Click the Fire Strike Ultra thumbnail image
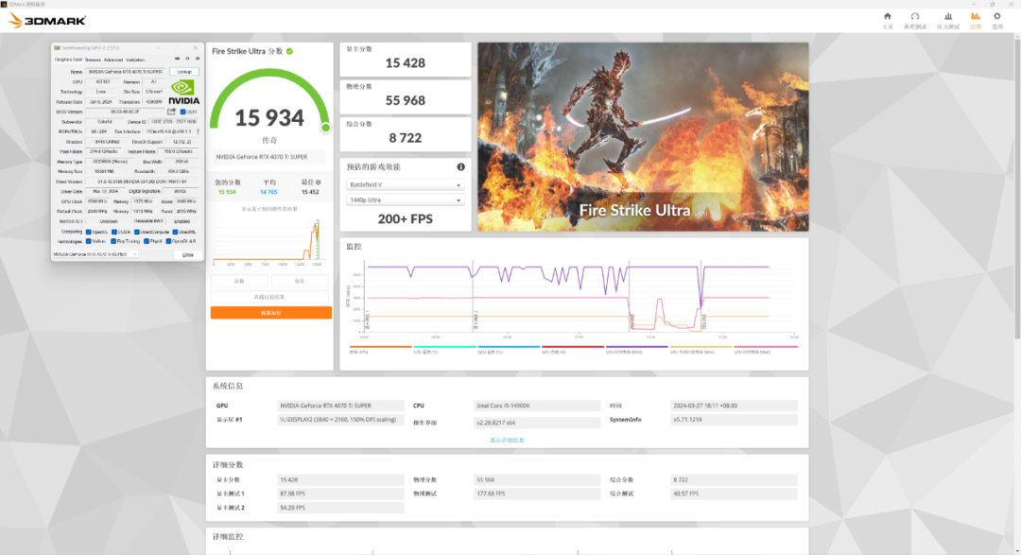Viewport: 1021px width, 555px height. pos(644,137)
